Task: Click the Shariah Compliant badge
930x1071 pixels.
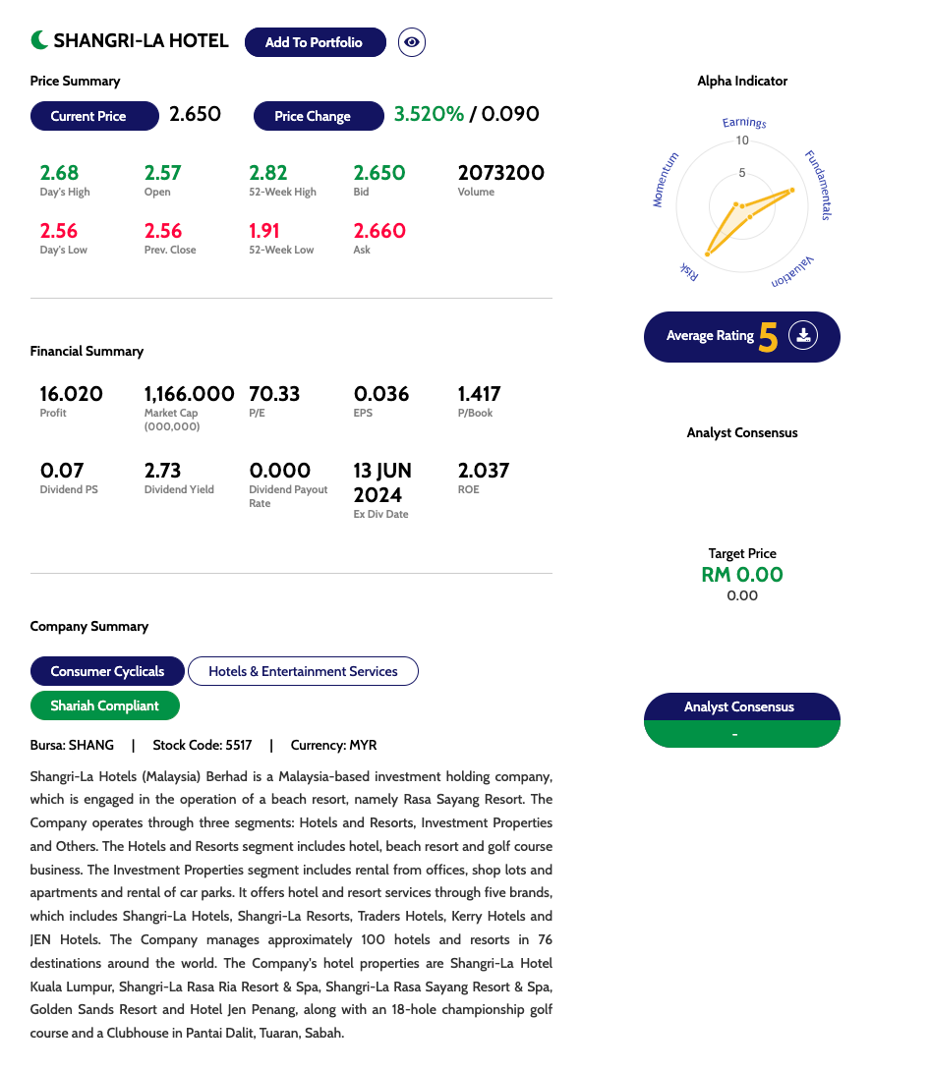Action: [x=105, y=705]
